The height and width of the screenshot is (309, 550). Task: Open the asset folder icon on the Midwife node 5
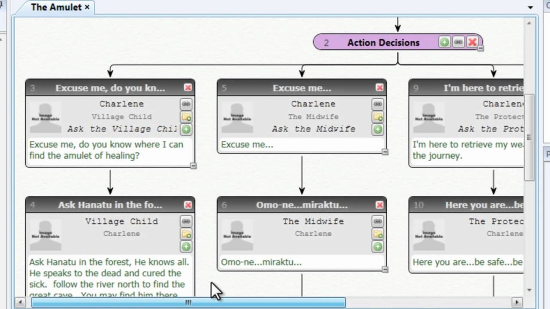tap(378, 117)
